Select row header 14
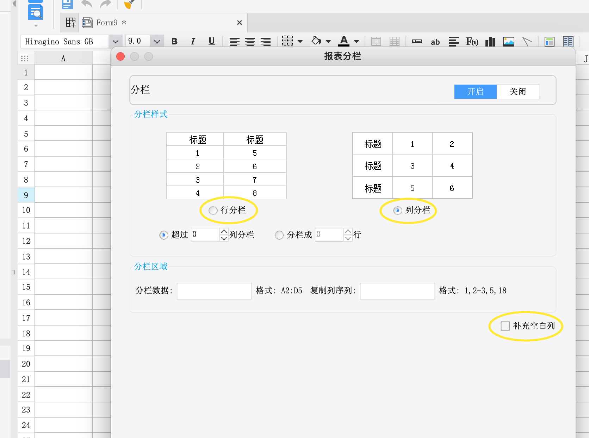This screenshot has height=438, width=589. coord(26,272)
